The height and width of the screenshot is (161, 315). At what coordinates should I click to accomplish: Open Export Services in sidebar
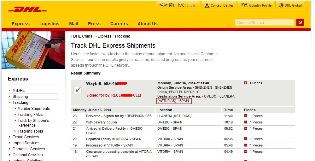[26, 137]
